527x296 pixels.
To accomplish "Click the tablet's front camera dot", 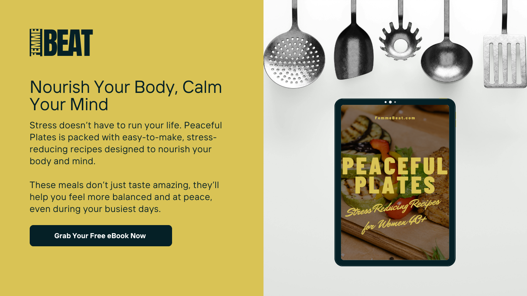I will [390, 102].
